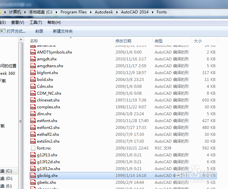Select the file name extfont2.shx
This screenshot has height=189, width=228.
point(48,128)
